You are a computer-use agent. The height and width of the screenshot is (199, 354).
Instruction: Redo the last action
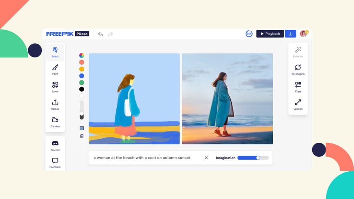(110, 34)
